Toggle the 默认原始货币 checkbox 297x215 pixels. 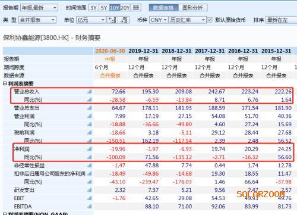[x=210, y=20]
